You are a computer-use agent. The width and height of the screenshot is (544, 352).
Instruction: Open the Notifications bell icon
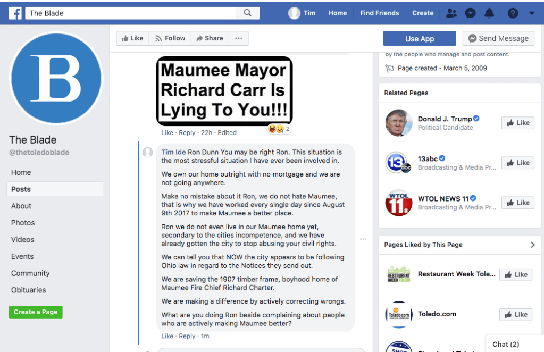click(489, 13)
